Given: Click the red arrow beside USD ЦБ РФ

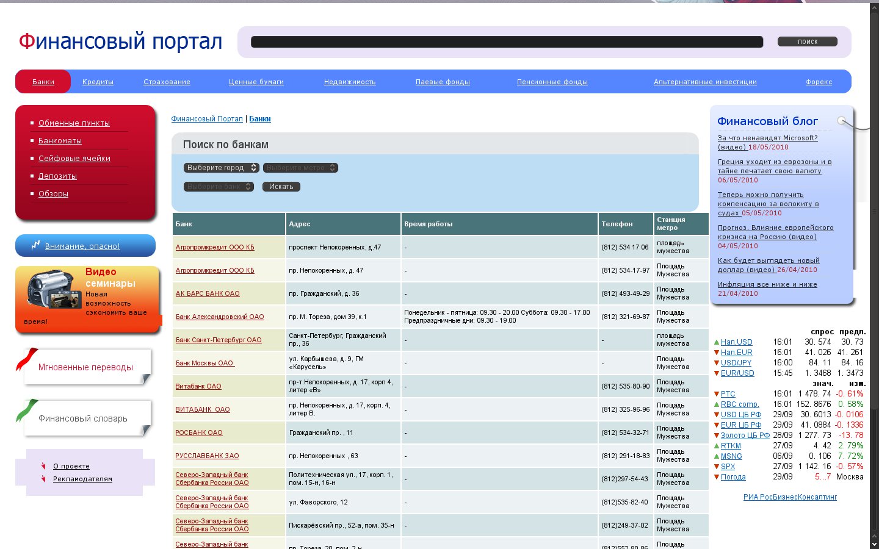Looking at the screenshot, I should pos(717,415).
